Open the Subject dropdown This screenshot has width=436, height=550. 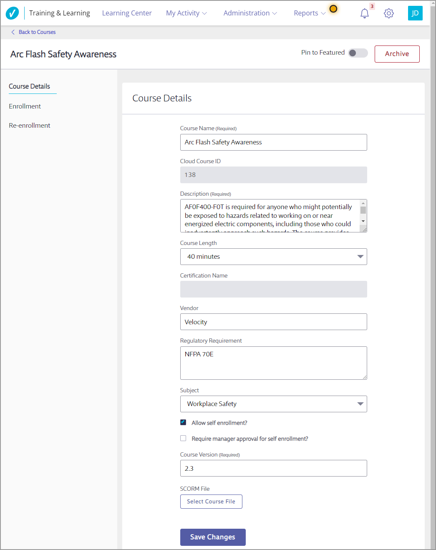click(274, 404)
